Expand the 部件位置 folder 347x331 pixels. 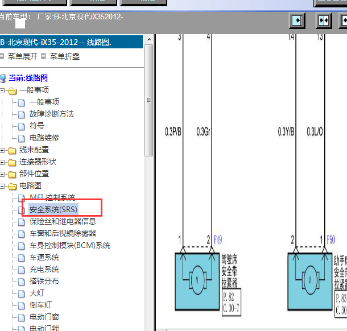(x=2, y=175)
